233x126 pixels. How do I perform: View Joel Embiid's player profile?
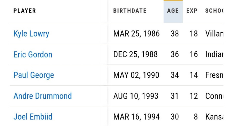click(33, 117)
